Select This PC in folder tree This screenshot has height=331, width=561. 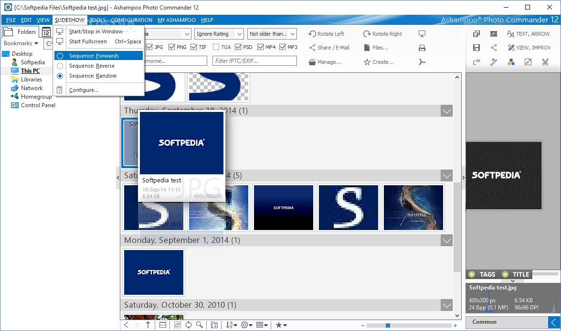tap(30, 70)
